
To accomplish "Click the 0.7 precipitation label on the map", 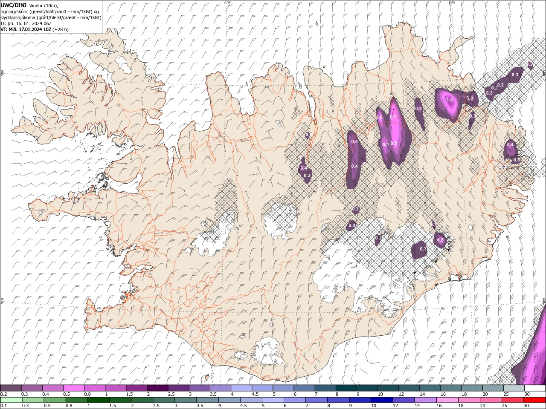I will click(393, 117).
